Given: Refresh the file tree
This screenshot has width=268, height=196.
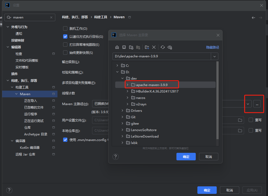Looking at the screenshot, I should [x=163, y=47].
